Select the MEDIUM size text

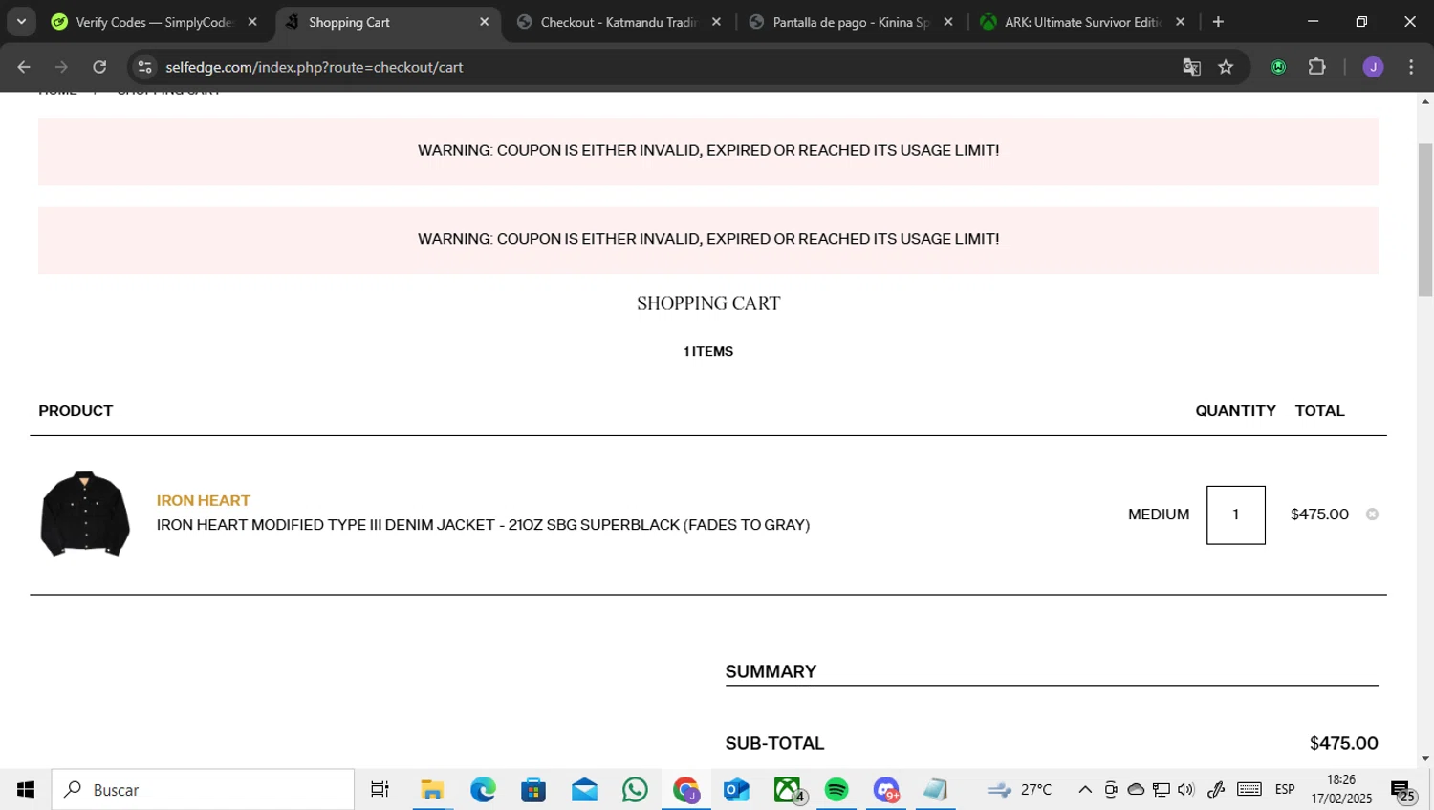(x=1159, y=514)
